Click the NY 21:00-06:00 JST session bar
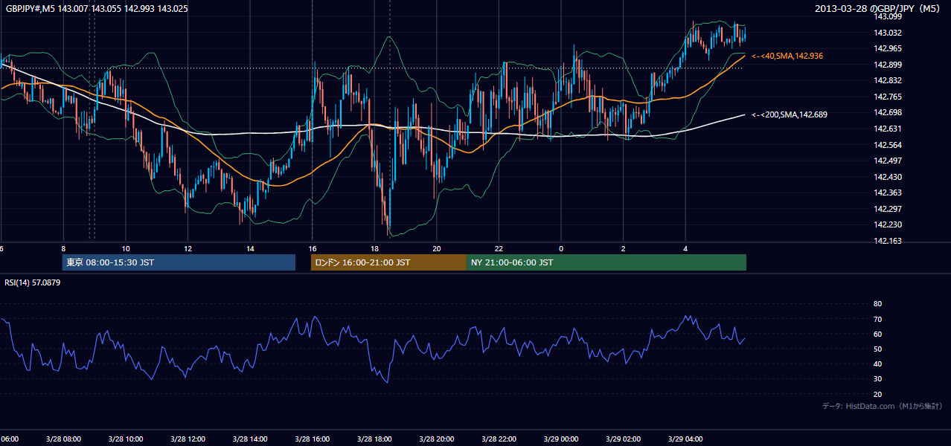The image size is (951, 446). tap(606, 262)
